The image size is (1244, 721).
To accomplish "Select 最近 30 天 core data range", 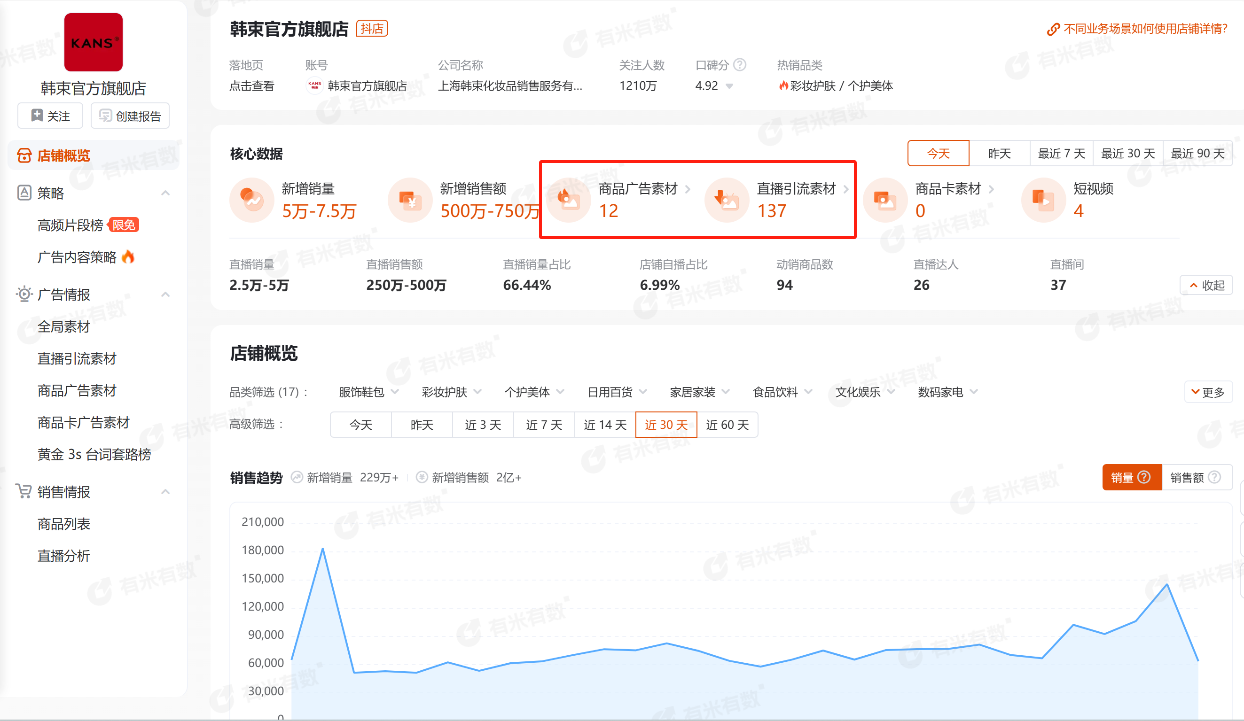I will click(x=1127, y=154).
